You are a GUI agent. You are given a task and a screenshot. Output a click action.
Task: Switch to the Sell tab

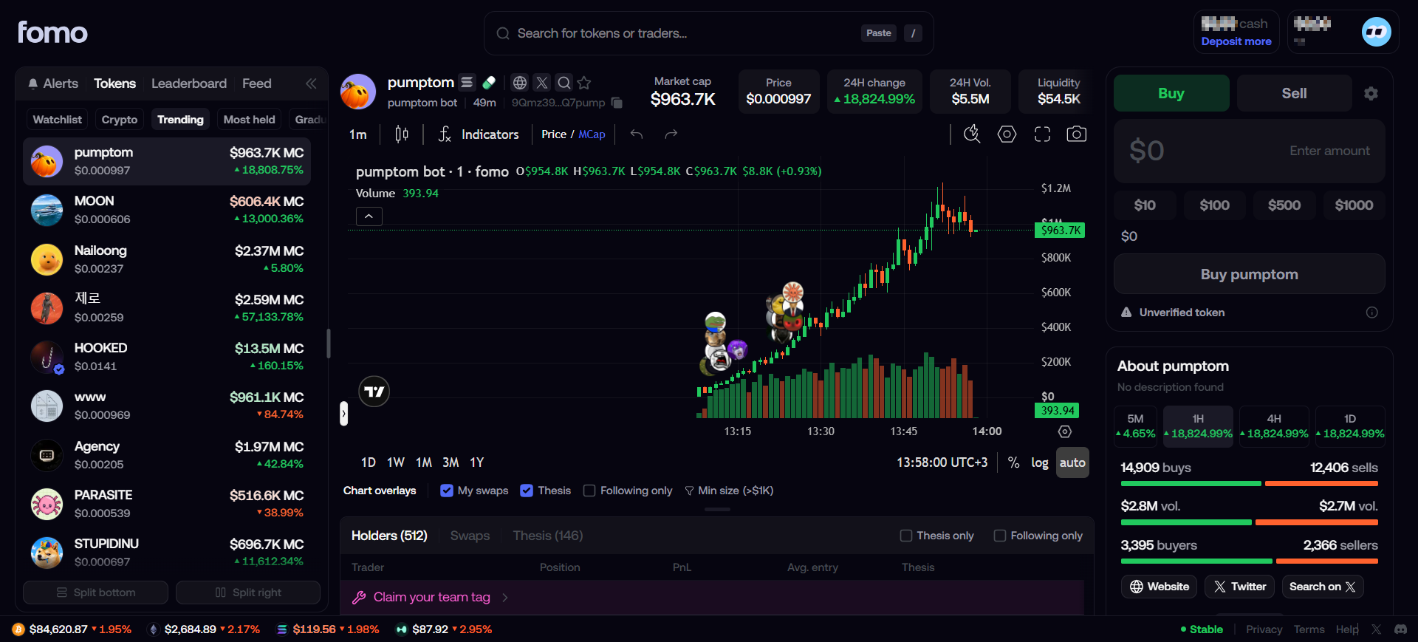tap(1294, 93)
